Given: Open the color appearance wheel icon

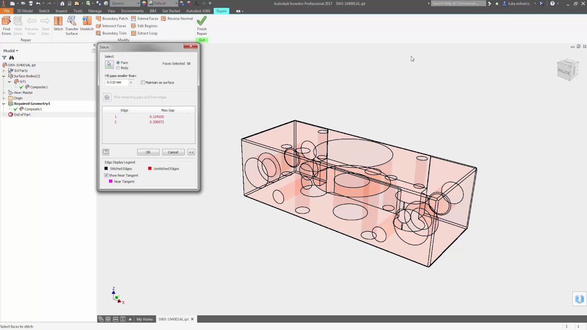Looking at the screenshot, I should click(x=144, y=3).
